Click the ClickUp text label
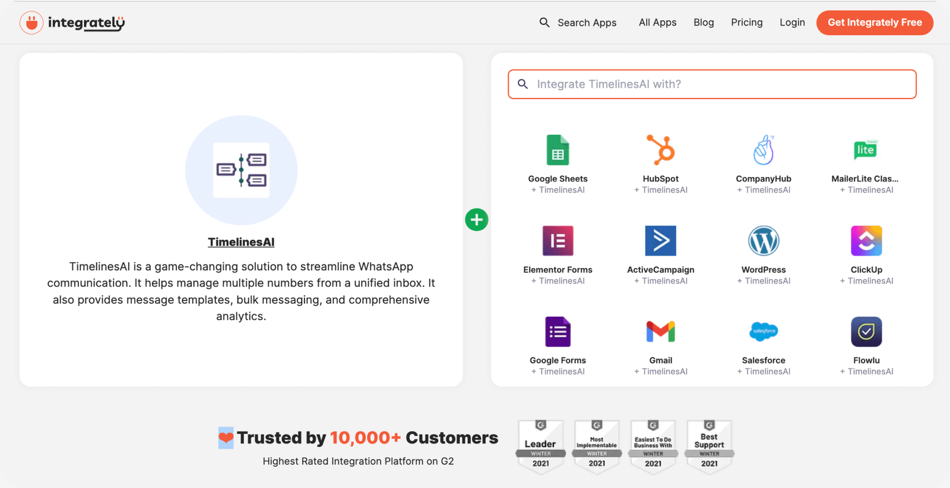The image size is (950, 488). [866, 269]
